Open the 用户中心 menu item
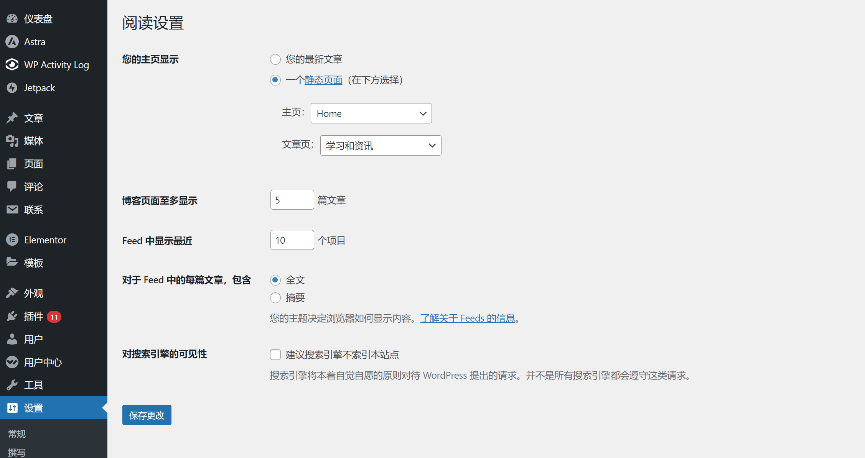The width and height of the screenshot is (865, 458). pos(54,362)
